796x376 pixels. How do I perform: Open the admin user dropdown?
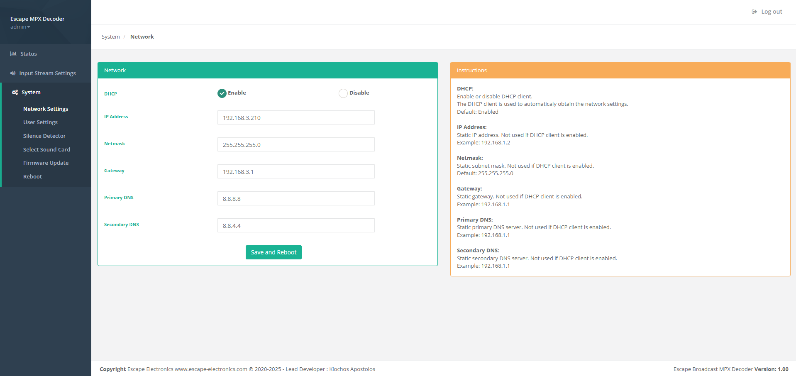[20, 27]
